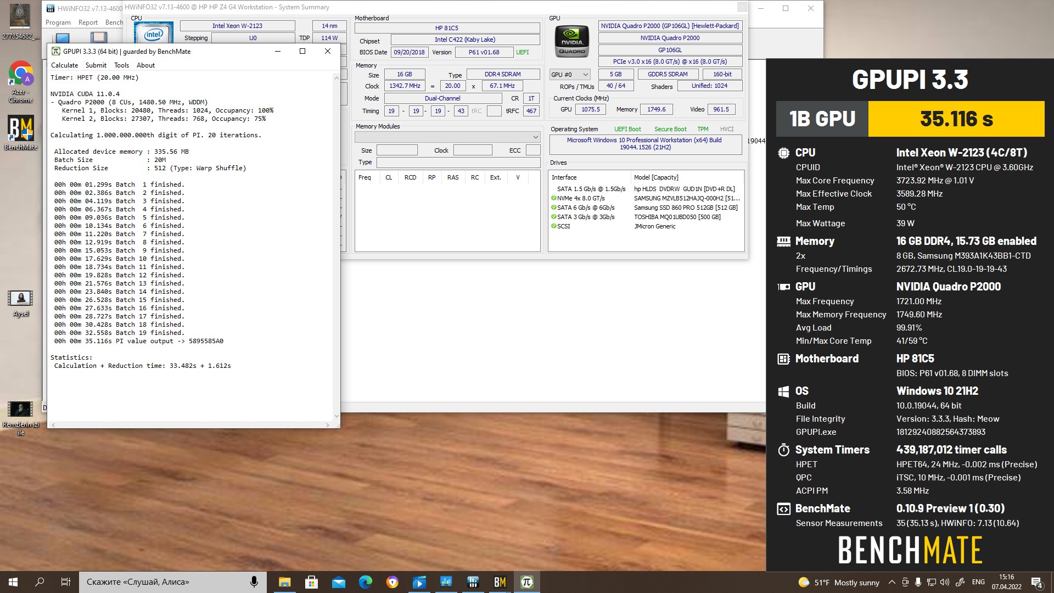This screenshot has height=593, width=1054.
Task: Select the TOSHIBA MQ01UBD050 drive row
Action: [x=646, y=217]
